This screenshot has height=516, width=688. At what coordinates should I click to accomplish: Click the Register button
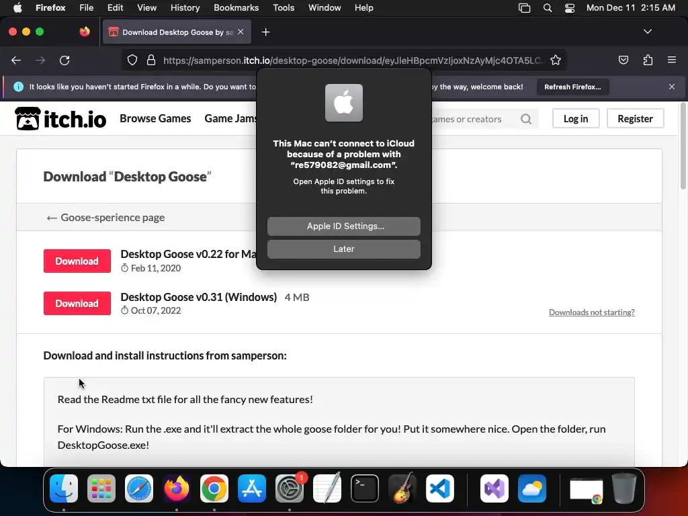point(635,118)
